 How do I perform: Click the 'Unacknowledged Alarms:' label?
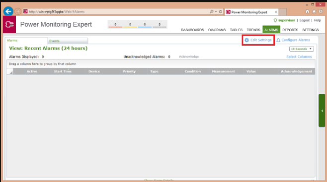click(x=144, y=57)
